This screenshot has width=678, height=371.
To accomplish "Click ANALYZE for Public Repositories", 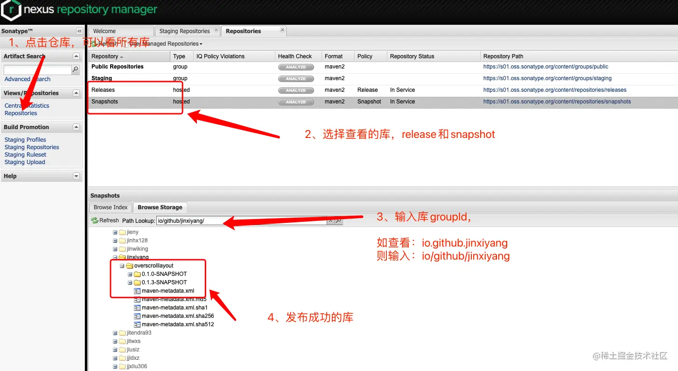I will pos(296,67).
